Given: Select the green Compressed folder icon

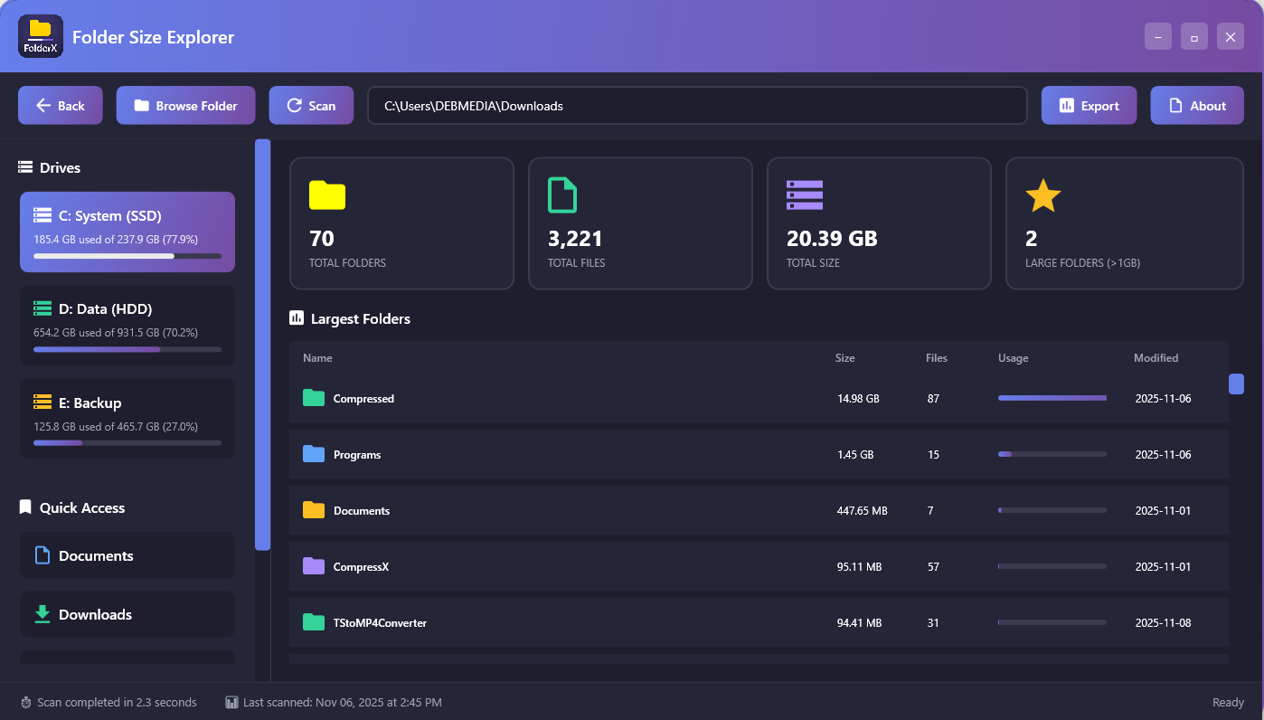Looking at the screenshot, I should 313,398.
